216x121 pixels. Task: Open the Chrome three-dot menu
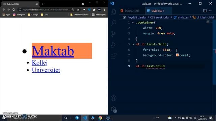pos(104,10)
